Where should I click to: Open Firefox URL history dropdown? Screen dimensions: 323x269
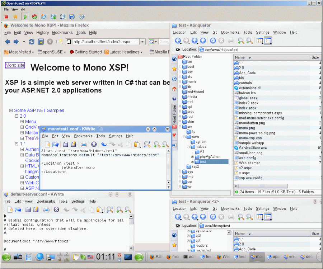pos(142,42)
